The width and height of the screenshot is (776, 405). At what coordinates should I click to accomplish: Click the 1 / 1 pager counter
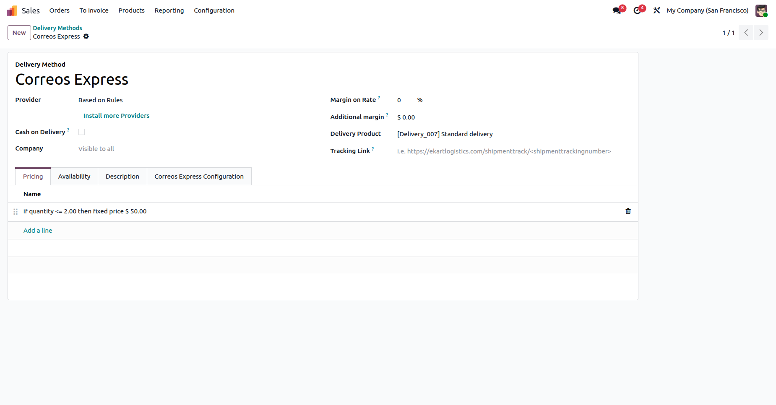[728, 33]
